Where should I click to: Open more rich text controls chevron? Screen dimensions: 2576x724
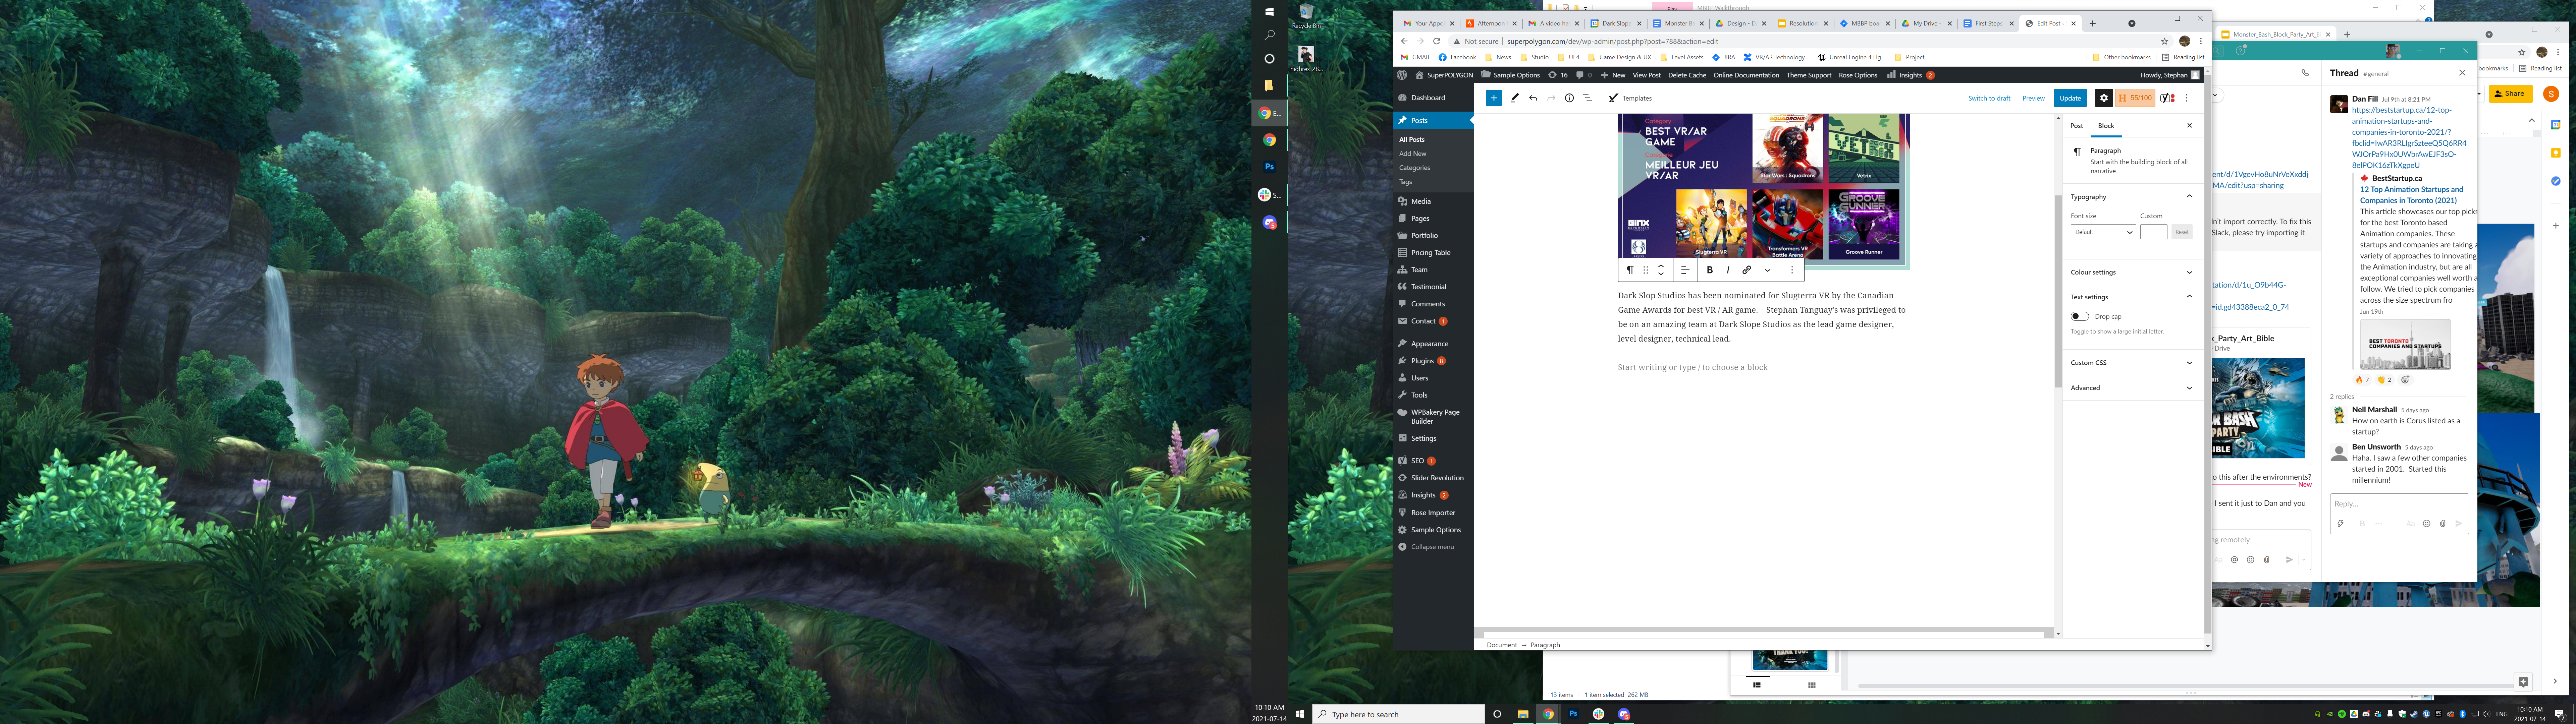point(1768,270)
